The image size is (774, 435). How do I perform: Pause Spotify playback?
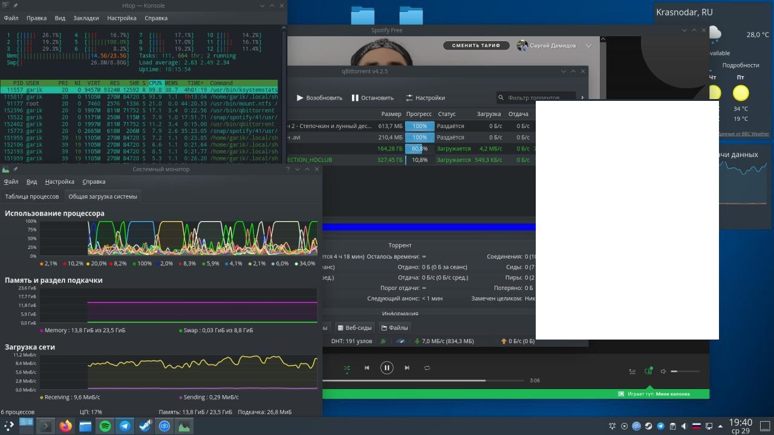(386, 367)
